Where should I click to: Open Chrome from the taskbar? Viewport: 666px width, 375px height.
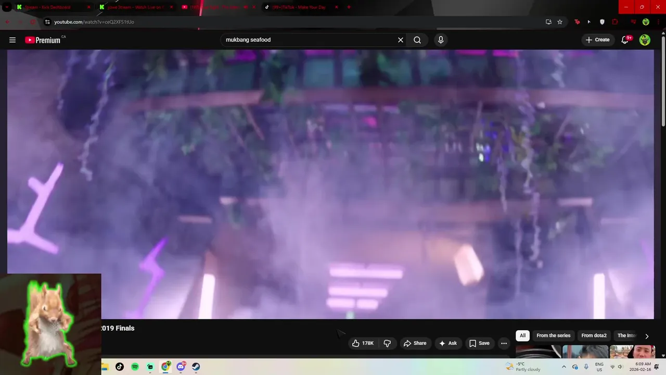pos(165,367)
